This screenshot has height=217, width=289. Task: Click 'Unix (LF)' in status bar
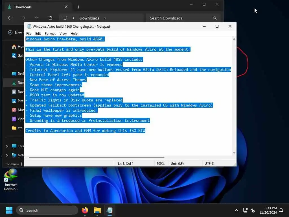[x=177, y=164]
